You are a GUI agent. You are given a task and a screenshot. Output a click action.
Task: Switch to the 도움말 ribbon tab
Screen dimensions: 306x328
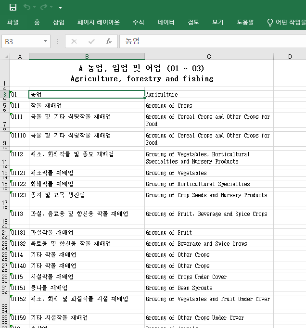pyautogui.click(x=245, y=22)
